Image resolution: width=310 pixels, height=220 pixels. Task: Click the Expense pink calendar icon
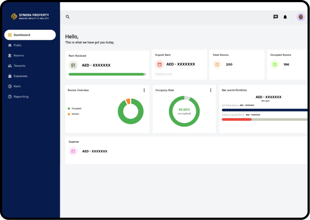(73, 151)
